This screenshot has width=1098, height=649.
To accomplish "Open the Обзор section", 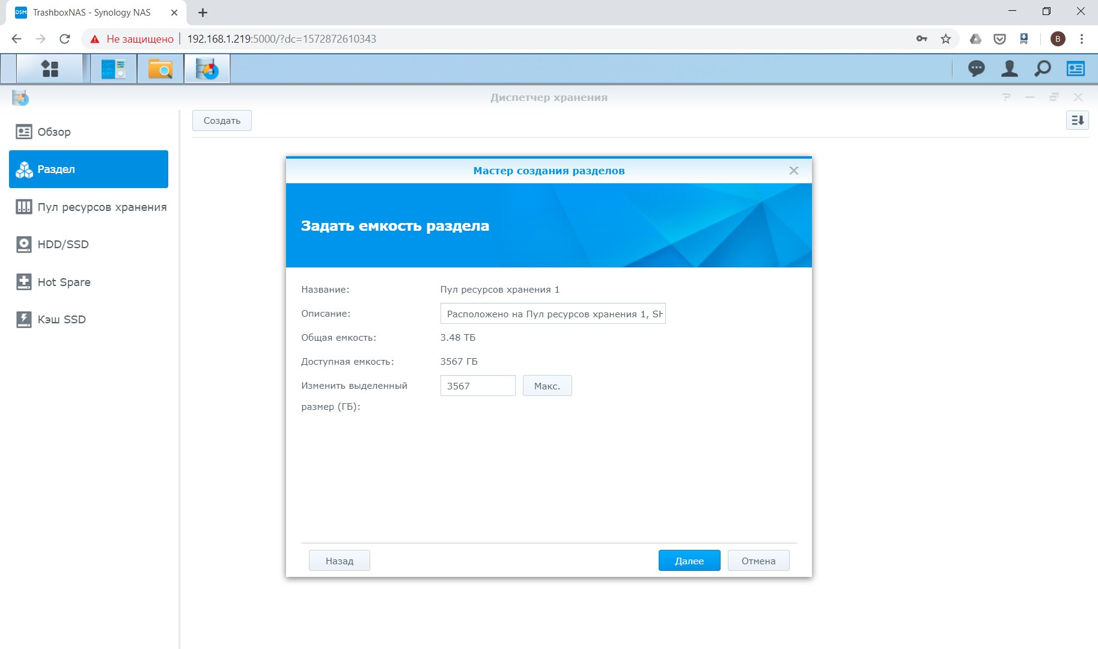I will coord(89,132).
